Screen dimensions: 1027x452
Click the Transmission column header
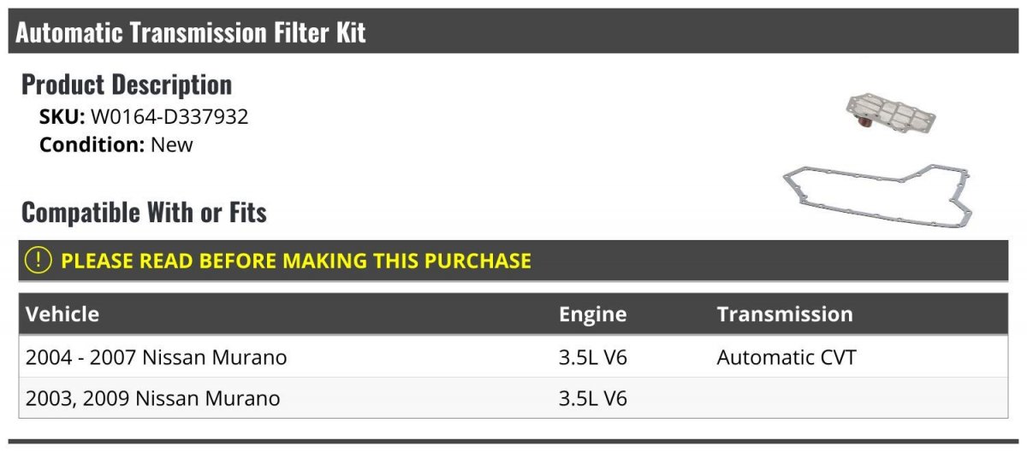pyautogui.click(x=785, y=314)
